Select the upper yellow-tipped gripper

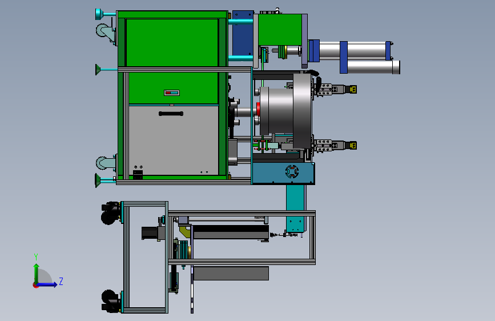click(336, 90)
